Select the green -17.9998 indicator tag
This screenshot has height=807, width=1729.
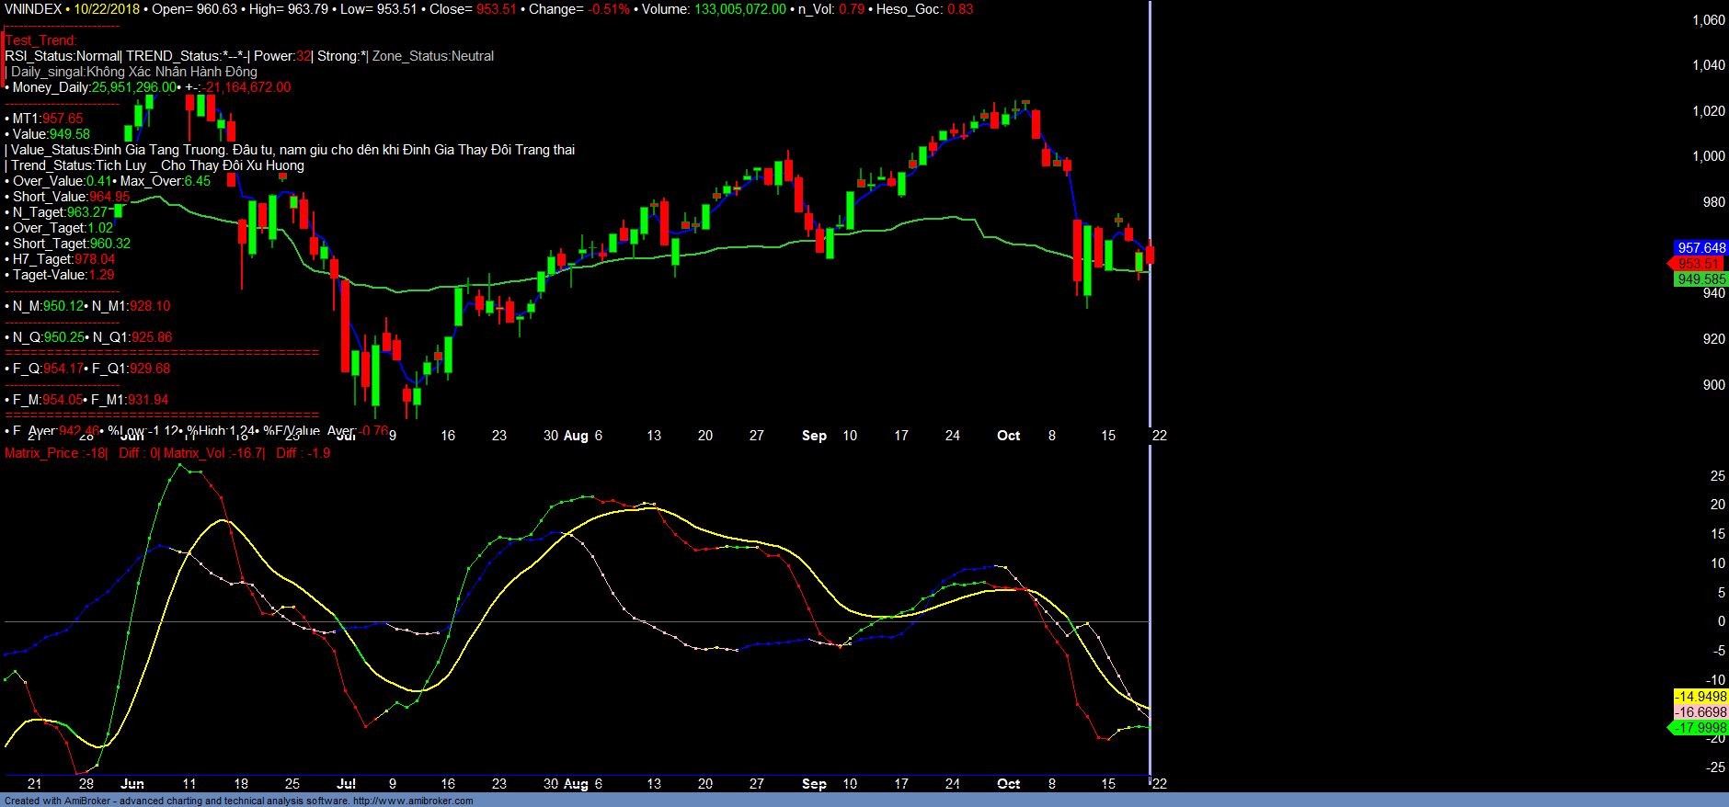coord(1700,728)
